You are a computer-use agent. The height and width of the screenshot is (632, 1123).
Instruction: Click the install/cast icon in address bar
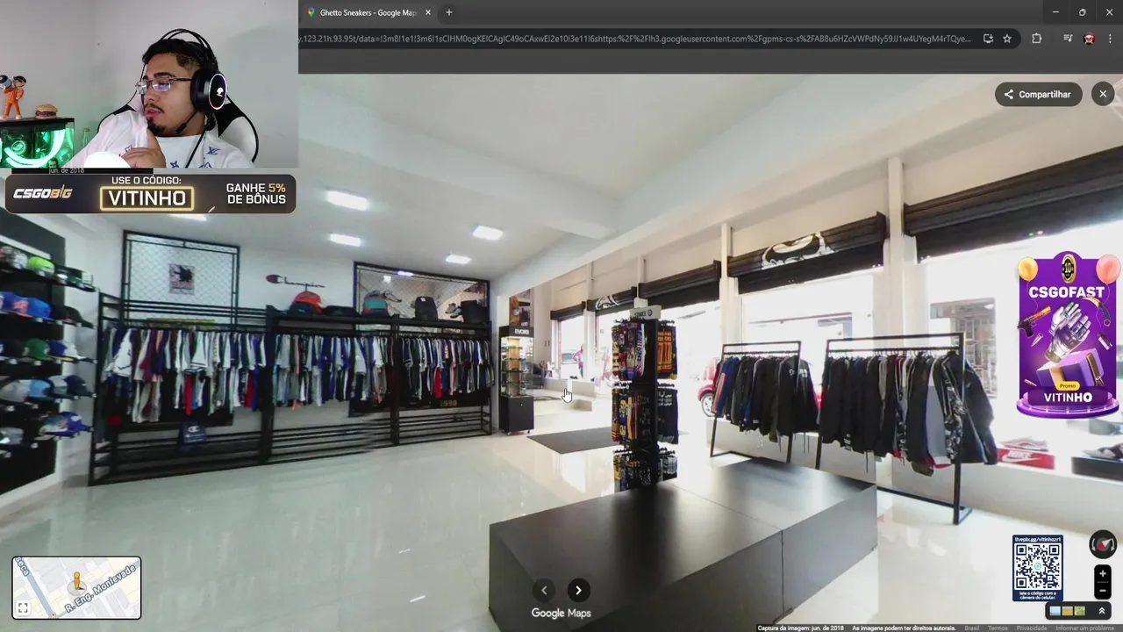pyautogui.click(x=988, y=39)
